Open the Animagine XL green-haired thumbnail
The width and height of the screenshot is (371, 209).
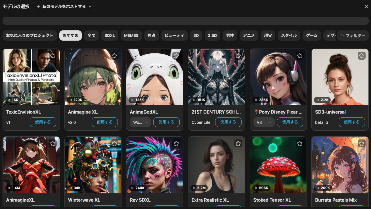click(93, 77)
